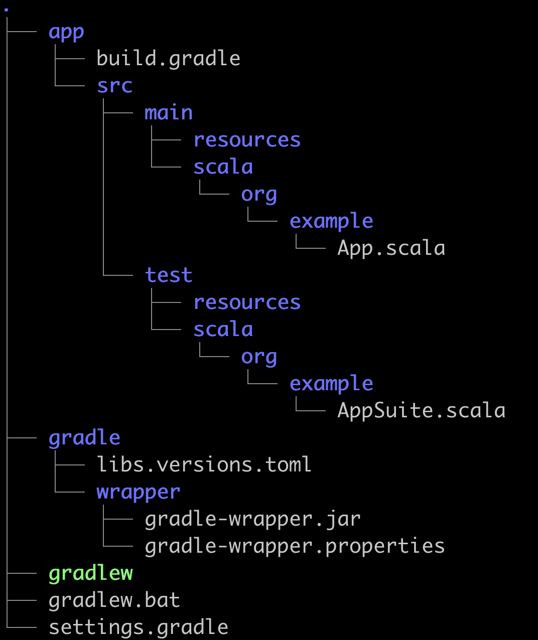Click the gradle-wrapper.properties file
The image size is (538, 640).
pyautogui.click(x=295, y=546)
